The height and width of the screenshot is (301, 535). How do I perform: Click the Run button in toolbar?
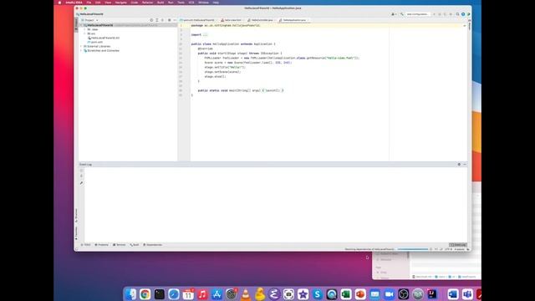[x=434, y=14]
